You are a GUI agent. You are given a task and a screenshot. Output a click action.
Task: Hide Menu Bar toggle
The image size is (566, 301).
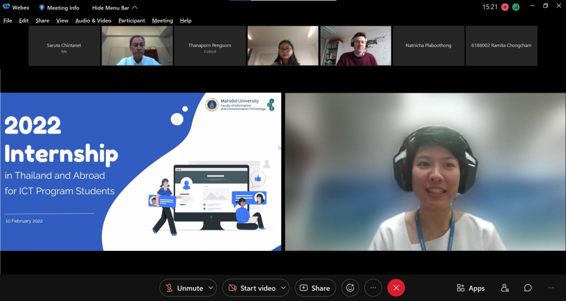(115, 8)
